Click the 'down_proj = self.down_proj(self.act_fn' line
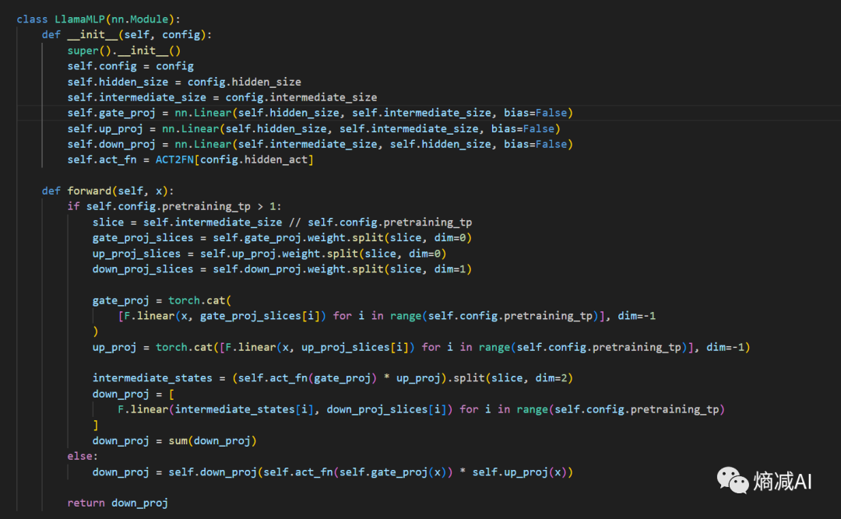Image resolution: width=841 pixels, height=519 pixels. click(x=333, y=472)
